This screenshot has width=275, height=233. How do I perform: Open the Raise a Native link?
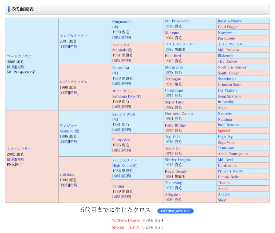coord(230,21)
